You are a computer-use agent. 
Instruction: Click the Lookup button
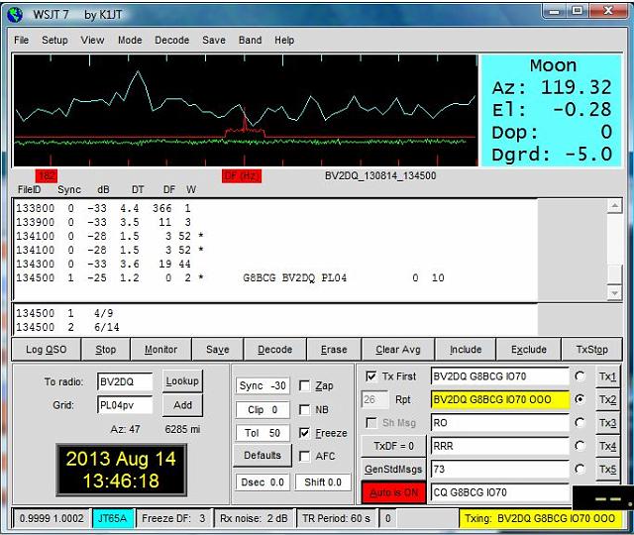click(x=182, y=380)
